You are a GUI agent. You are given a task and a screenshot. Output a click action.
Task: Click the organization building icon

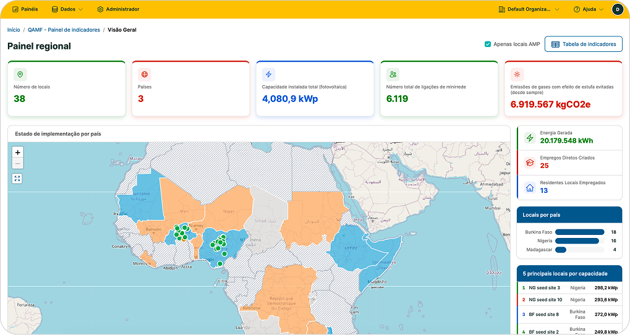(x=502, y=9)
